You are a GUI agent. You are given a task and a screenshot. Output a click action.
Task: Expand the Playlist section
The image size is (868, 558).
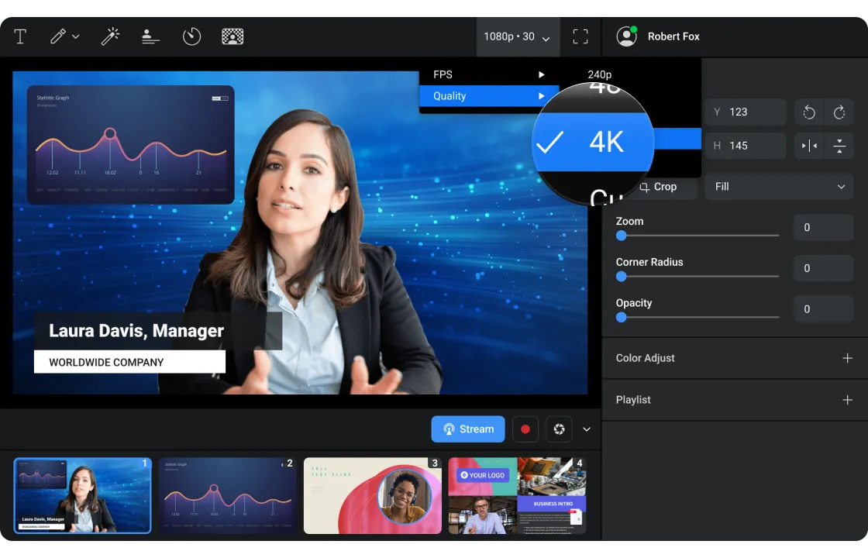coord(847,400)
